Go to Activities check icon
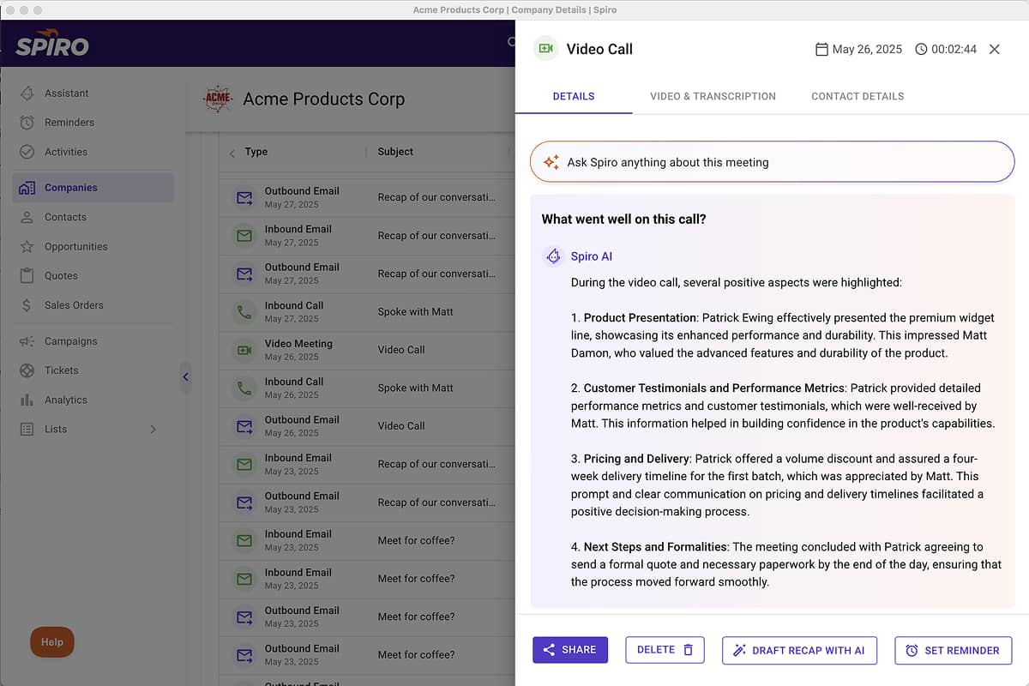This screenshot has height=686, width=1029. click(27, 152)
